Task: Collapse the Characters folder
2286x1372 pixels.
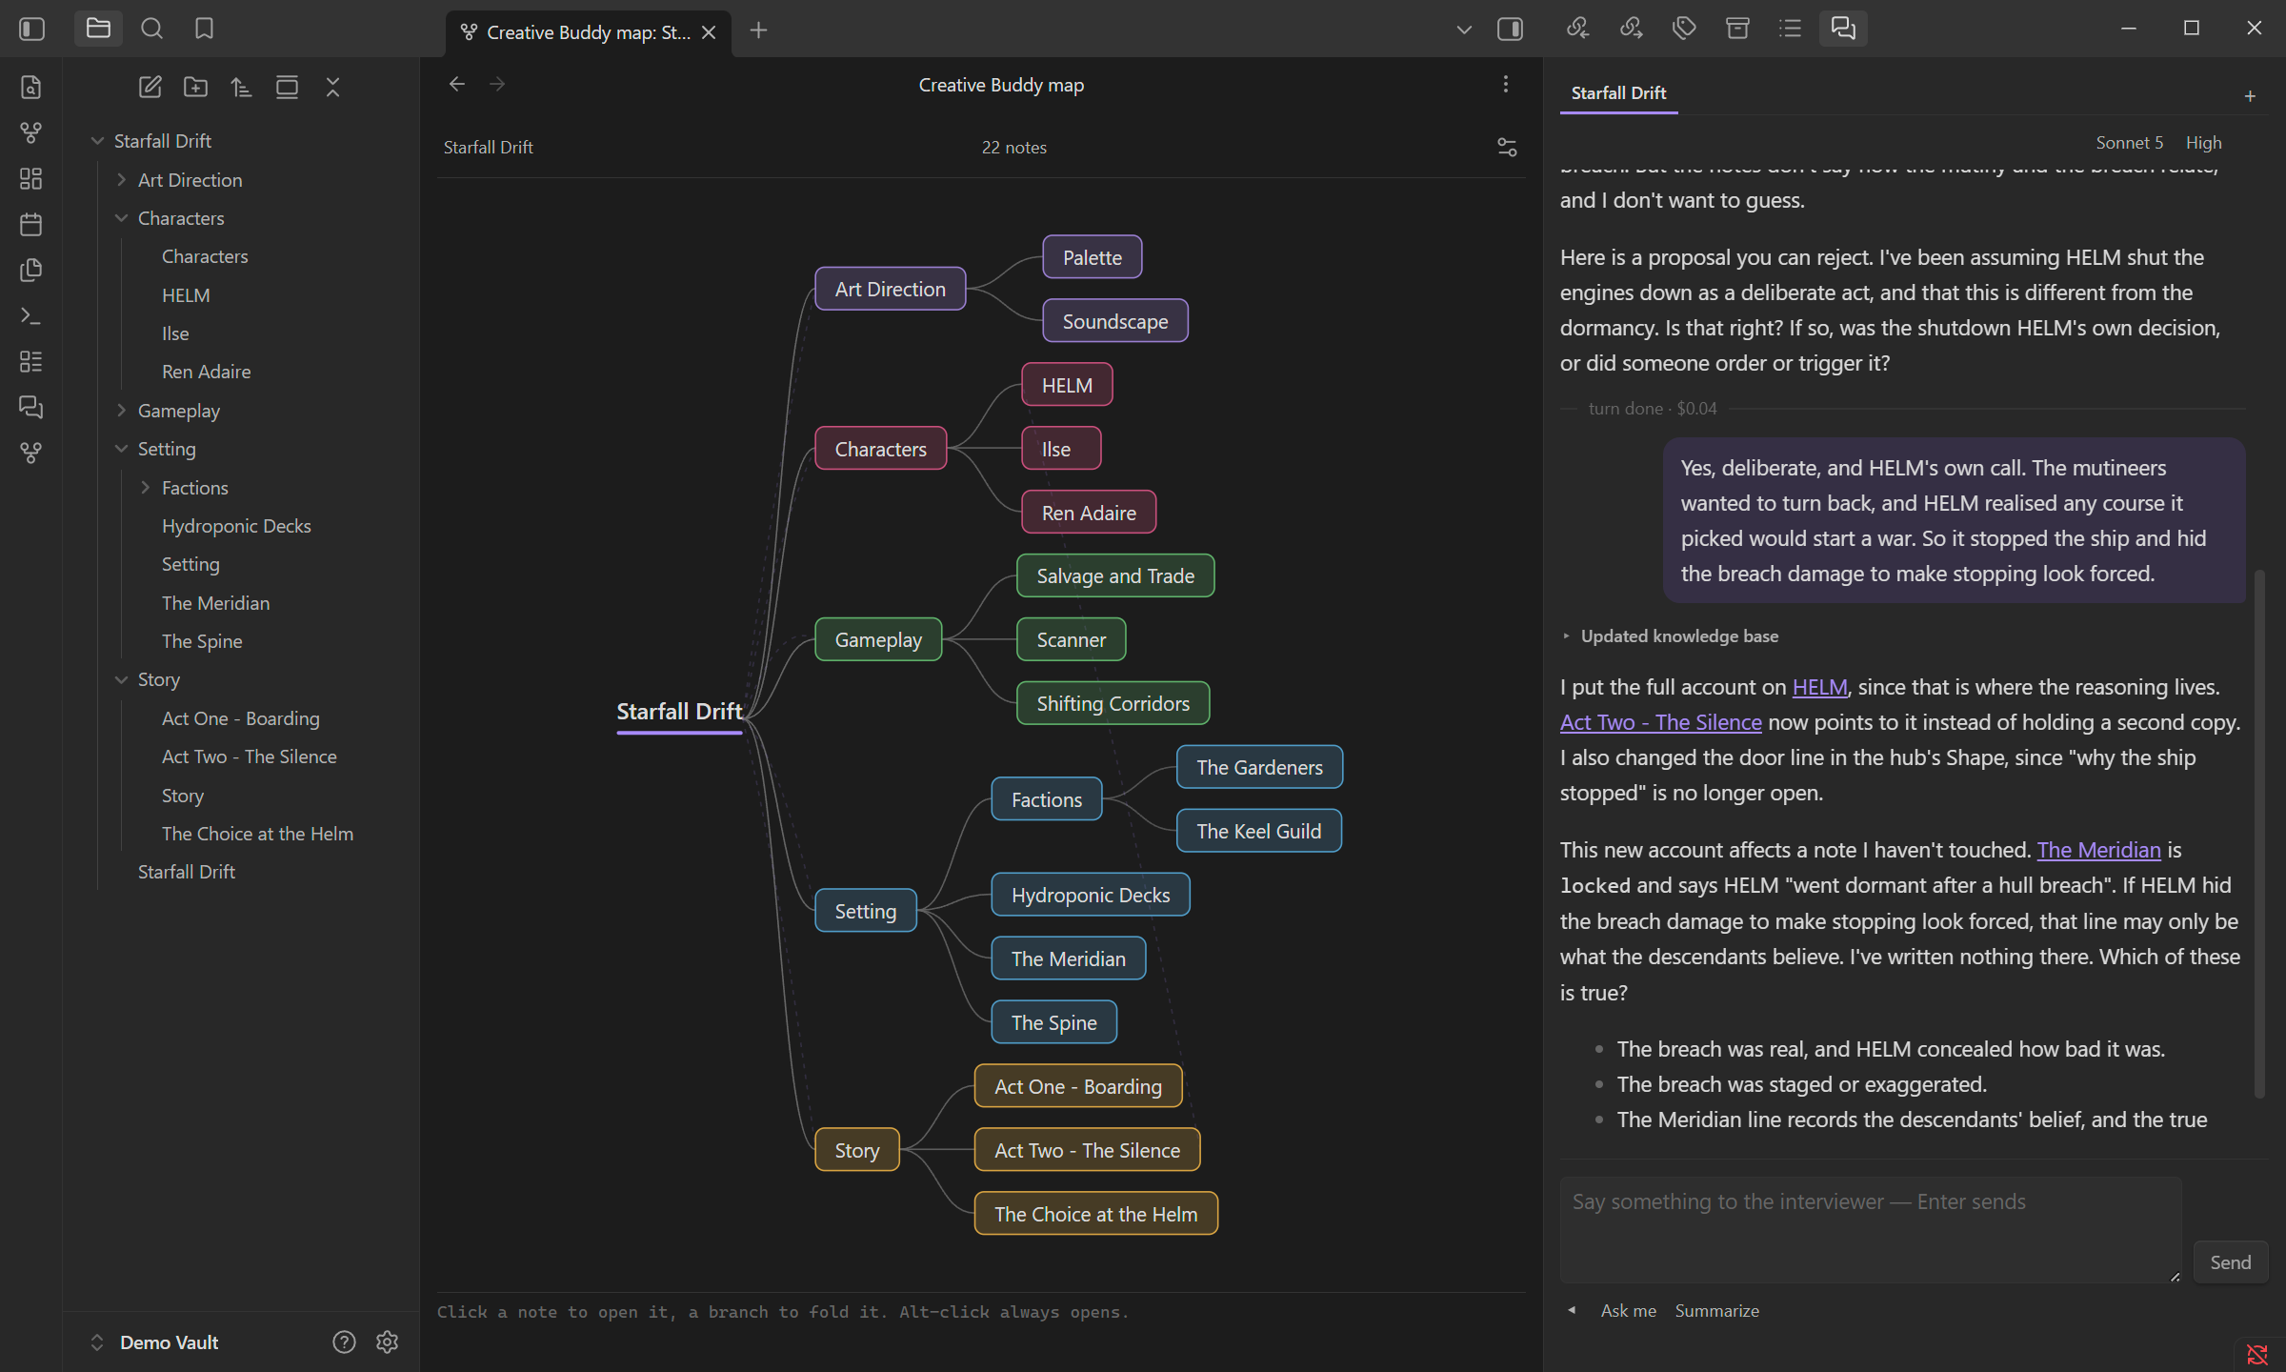Action: coord(121,218)
